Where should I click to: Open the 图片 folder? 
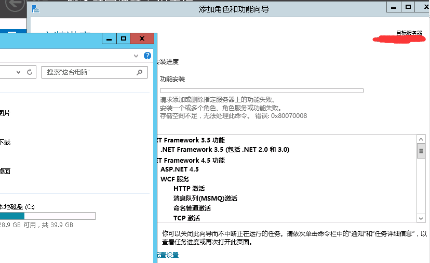coord(5,113)
